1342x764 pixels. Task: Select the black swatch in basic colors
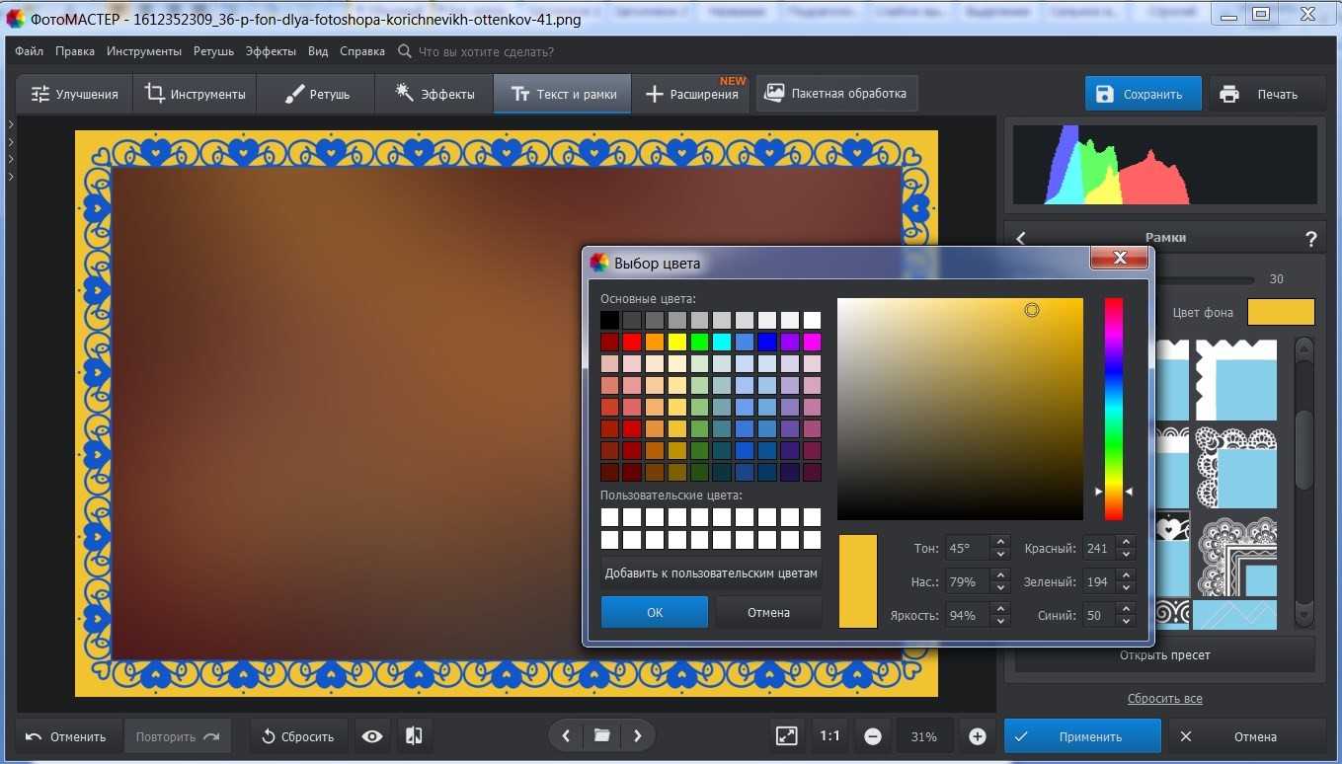tap(610, 320)
